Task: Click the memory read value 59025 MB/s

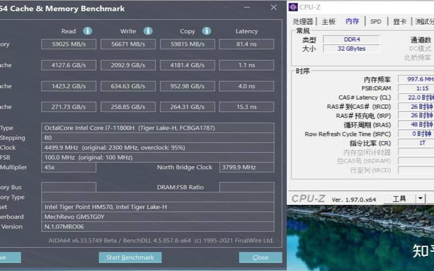Action: pyautogui.click(x=69, y=44)
